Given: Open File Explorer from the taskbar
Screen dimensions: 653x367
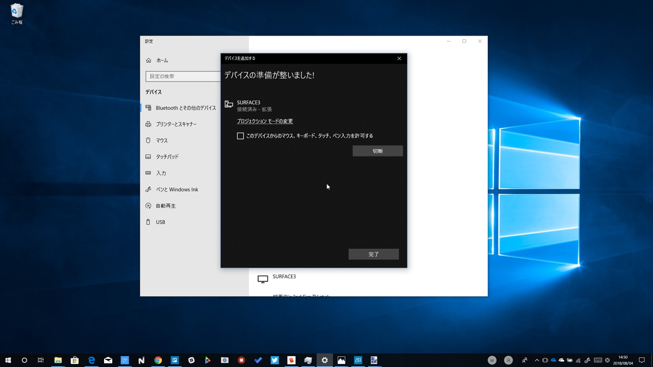Looking at the screenshot, I should coord(58,360).
